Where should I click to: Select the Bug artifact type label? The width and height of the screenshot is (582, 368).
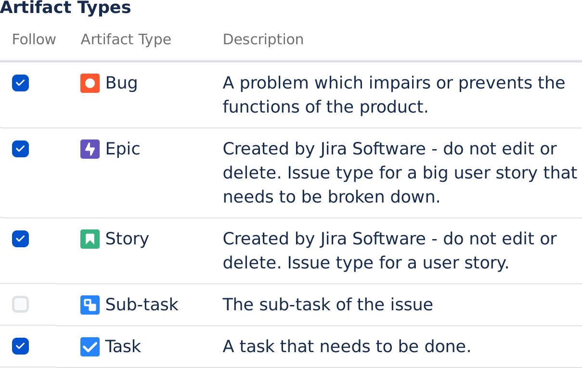click(122, 83)
